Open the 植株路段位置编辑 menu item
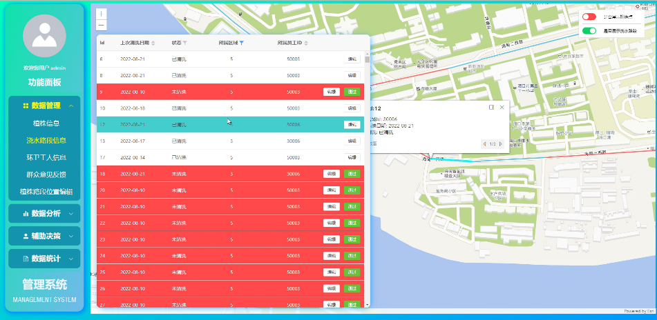657x320 pixels. (46, 192)
